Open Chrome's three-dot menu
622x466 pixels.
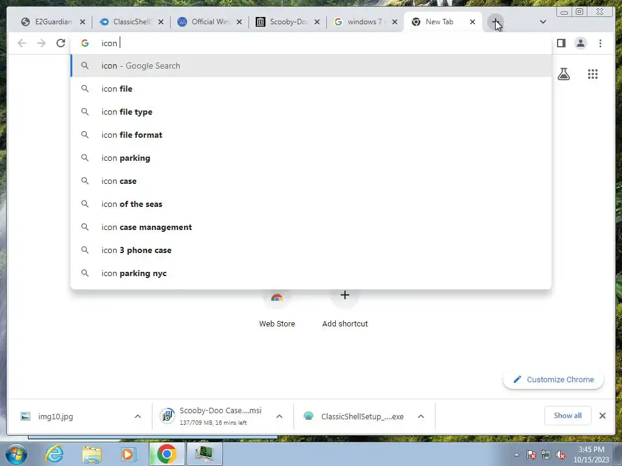point(600,43)
